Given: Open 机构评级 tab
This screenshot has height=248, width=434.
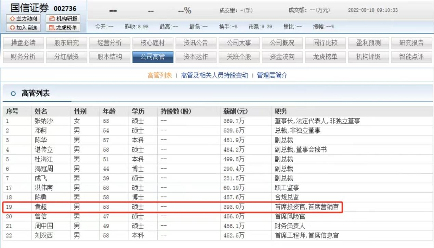Looking at the screenshot, I should point(368,57).
